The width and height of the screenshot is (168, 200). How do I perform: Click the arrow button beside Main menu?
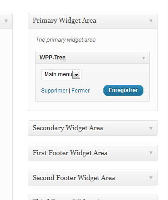pos(76,75)
